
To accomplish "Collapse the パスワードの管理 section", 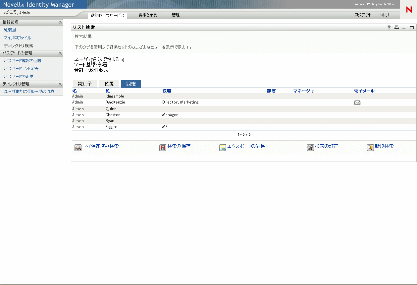I will (x=60, y=53).
